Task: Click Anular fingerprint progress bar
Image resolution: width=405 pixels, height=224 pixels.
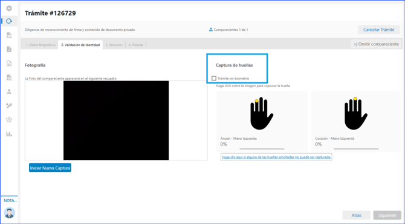Action: coord(262,149)
